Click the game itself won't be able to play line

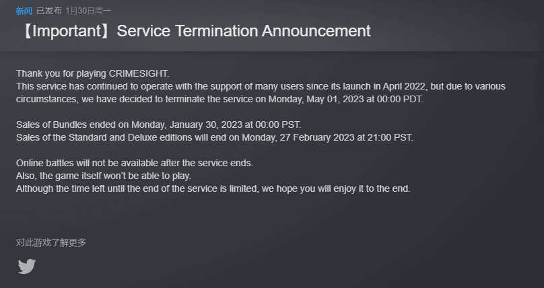point(104,176)
